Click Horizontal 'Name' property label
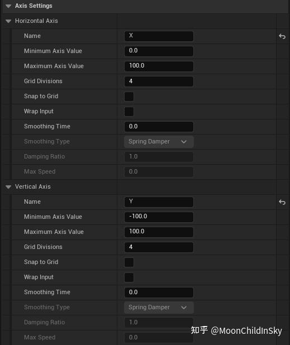 coord(32,36)
